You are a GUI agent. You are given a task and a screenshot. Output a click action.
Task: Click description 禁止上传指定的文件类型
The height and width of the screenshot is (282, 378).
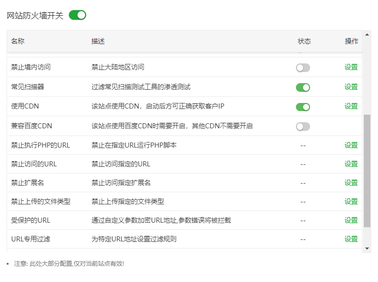pyautogui.click(x=128, y=201)
